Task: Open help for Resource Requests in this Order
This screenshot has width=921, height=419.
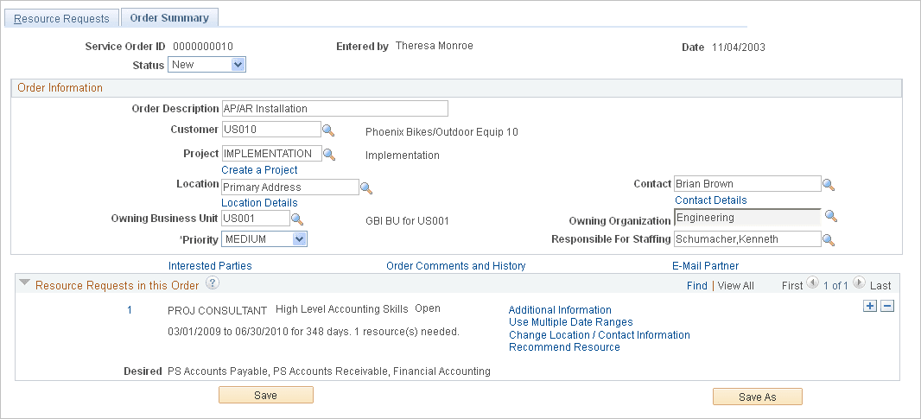Action: click(x=212, y=283)
